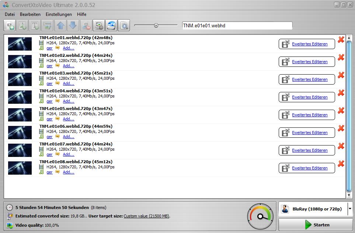Click the ger audio link of TNM.e01e06
Viewport: 355px width, 233px height.
pos(49,137)
